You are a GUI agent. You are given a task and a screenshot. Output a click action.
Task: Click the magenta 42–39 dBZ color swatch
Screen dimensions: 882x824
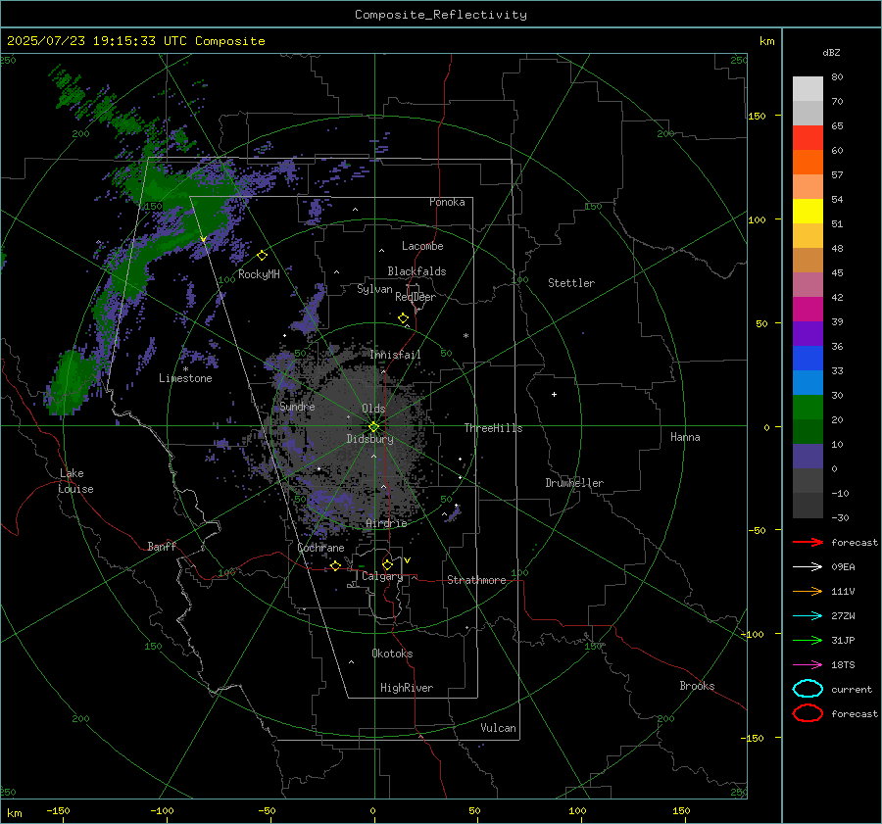point(808,310)
